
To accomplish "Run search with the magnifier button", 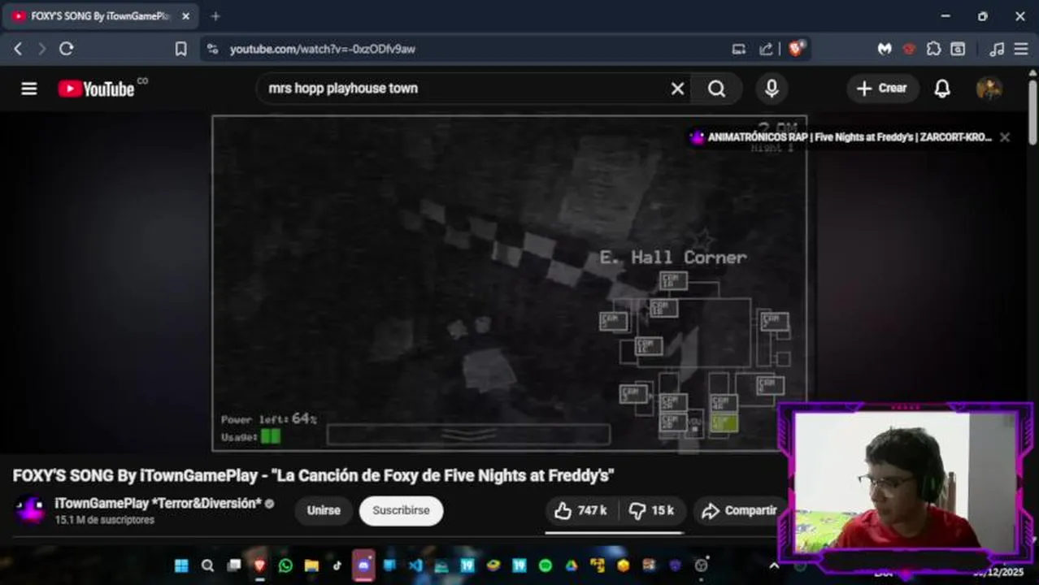I will (x=716, y=89).
